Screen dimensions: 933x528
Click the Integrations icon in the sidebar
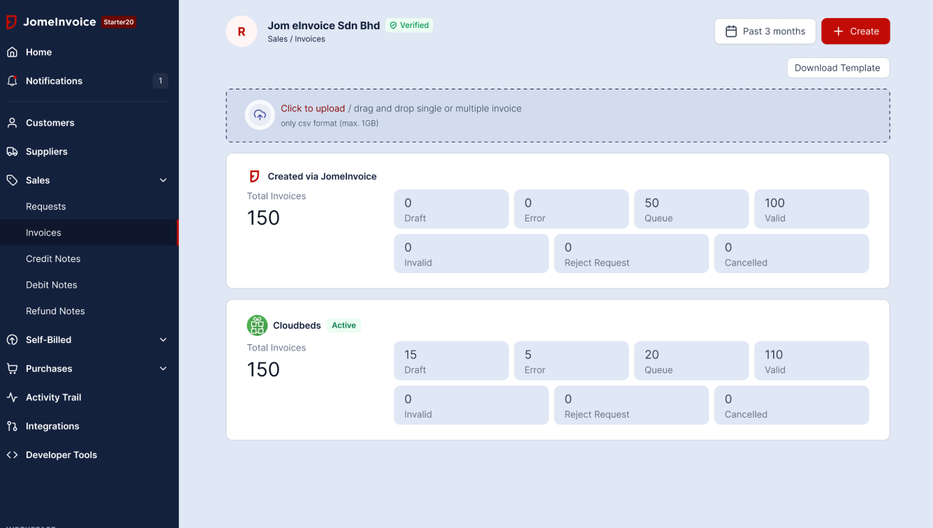[11, 426]
